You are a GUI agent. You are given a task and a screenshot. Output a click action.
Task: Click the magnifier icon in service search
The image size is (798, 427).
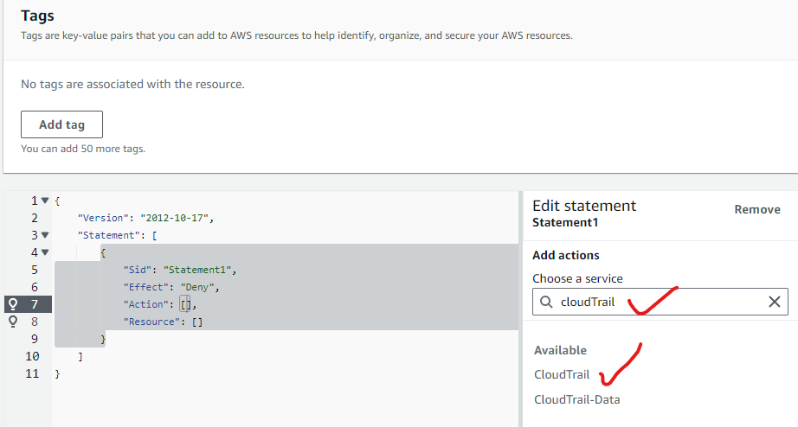tap(546, 302)
